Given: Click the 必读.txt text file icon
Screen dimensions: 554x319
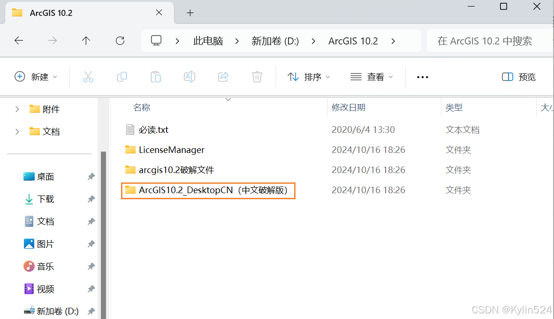Looking at the screenshot, I should pyautogui.click(x=130, y=130).
